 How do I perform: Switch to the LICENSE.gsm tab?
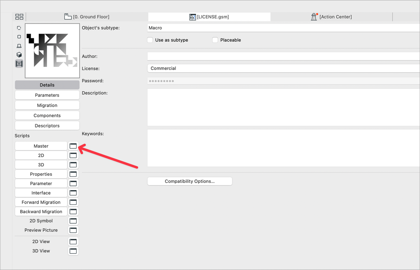coord(209,17)
